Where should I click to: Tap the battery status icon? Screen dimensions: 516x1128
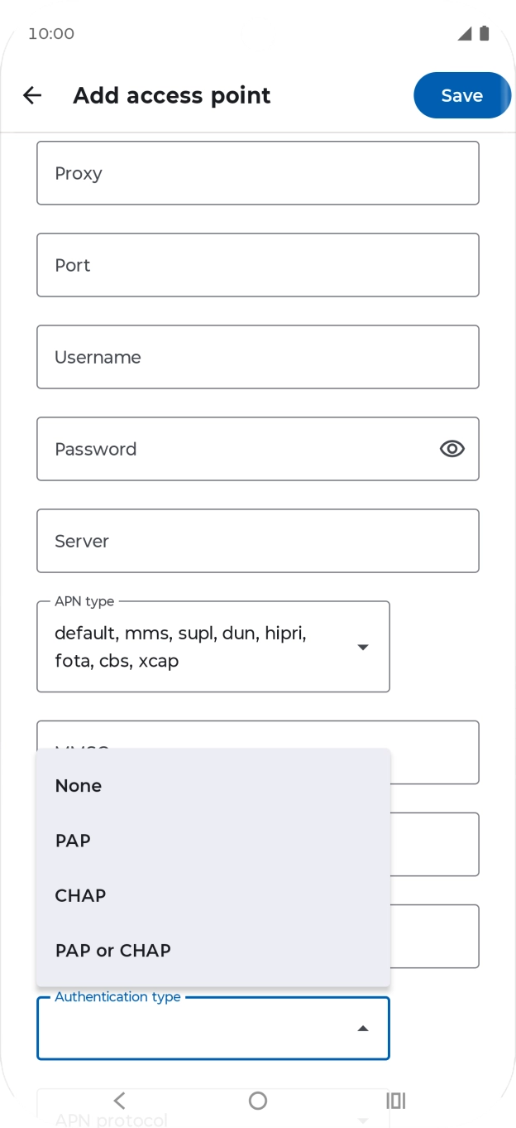pos(485,33)
